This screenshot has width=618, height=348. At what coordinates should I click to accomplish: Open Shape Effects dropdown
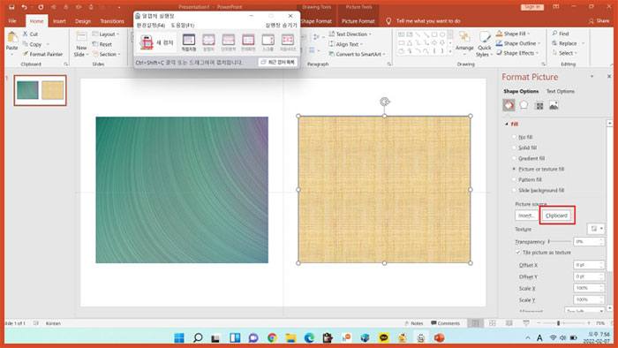[x=516, y=53]
